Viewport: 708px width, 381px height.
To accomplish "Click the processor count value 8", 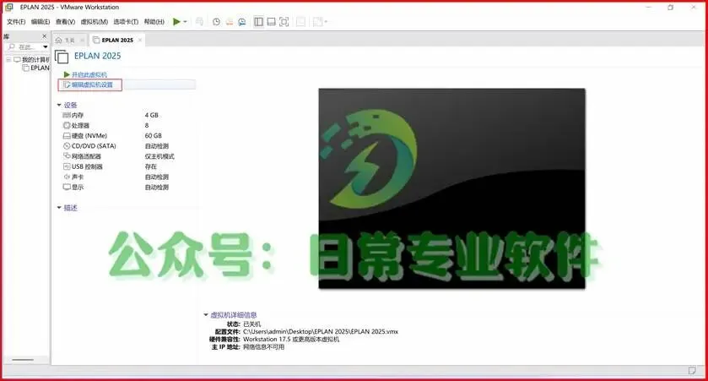I will point(147,125).
